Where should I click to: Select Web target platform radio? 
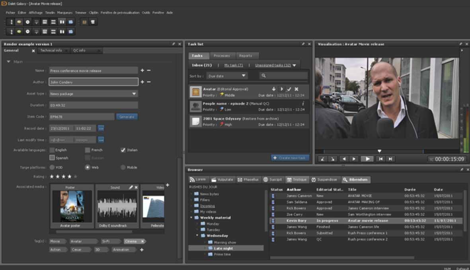tap(88, 167)
